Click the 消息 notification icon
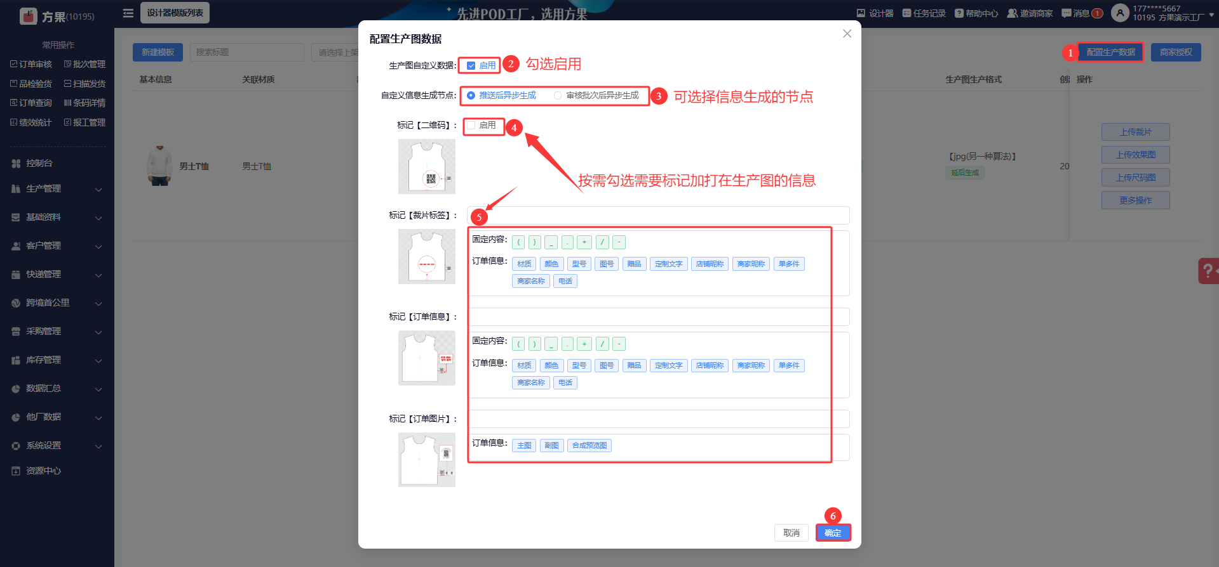 1067,13
